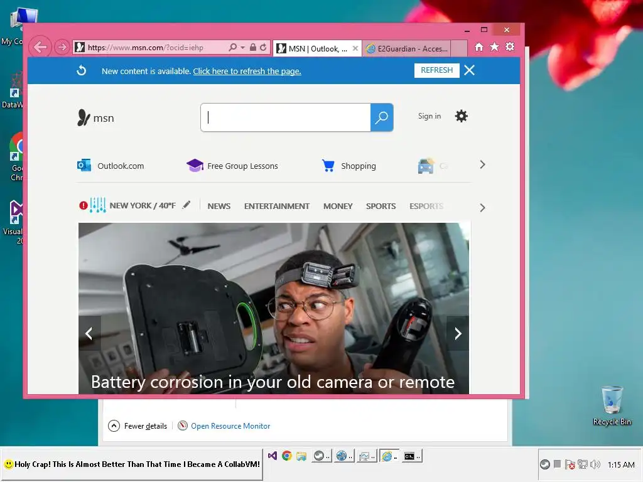The width and height of the screenshot is (643, 482).
Task: Open the SPORTS section
Action: click(x=381, y=206)
